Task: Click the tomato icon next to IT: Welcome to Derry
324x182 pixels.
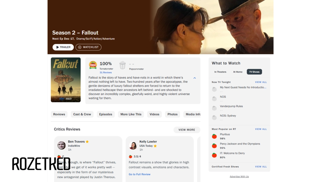Action: click(214, 155)
